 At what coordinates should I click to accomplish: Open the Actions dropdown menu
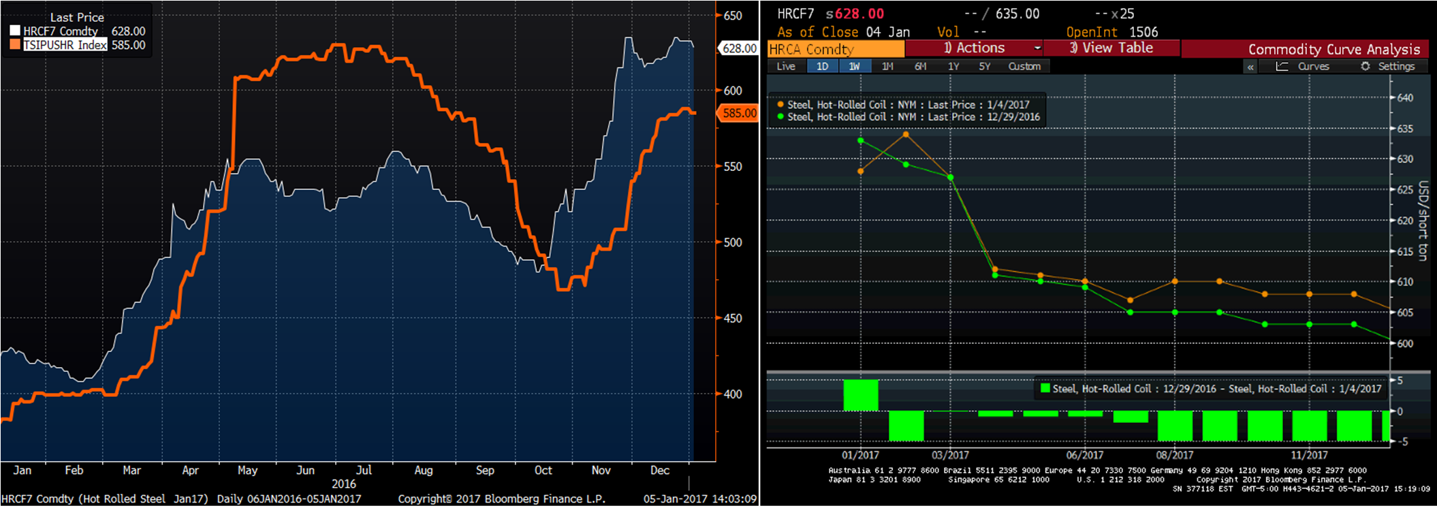tap(975, 48)
